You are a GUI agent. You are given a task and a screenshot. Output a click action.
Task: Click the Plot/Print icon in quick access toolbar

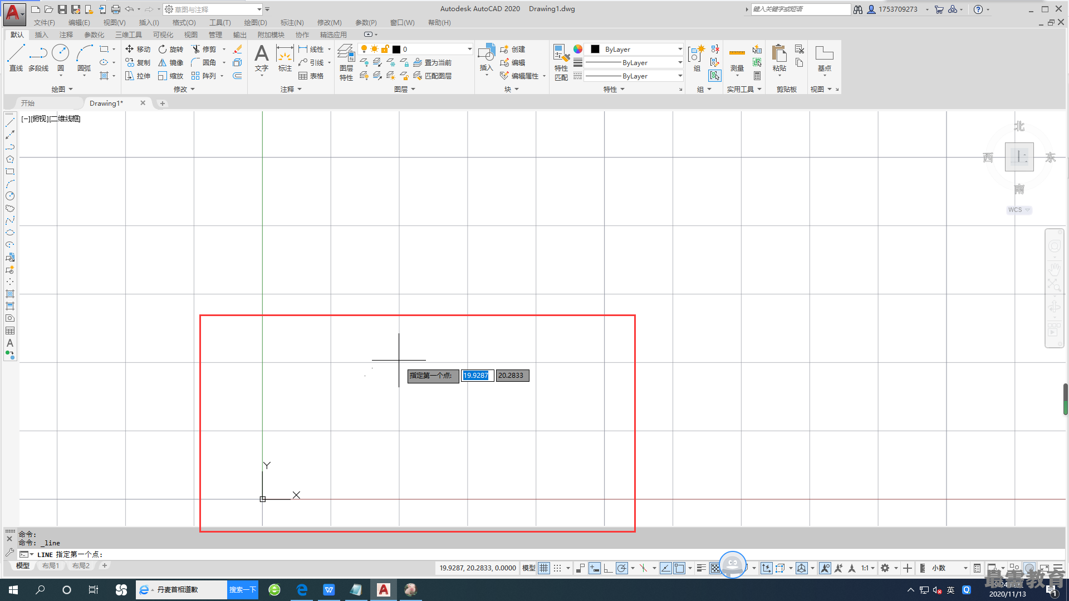[116, 9]
